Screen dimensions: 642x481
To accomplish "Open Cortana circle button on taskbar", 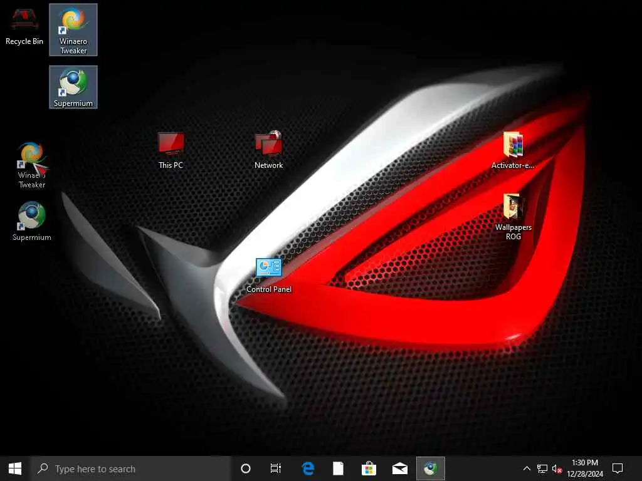I will pos(246,468).
